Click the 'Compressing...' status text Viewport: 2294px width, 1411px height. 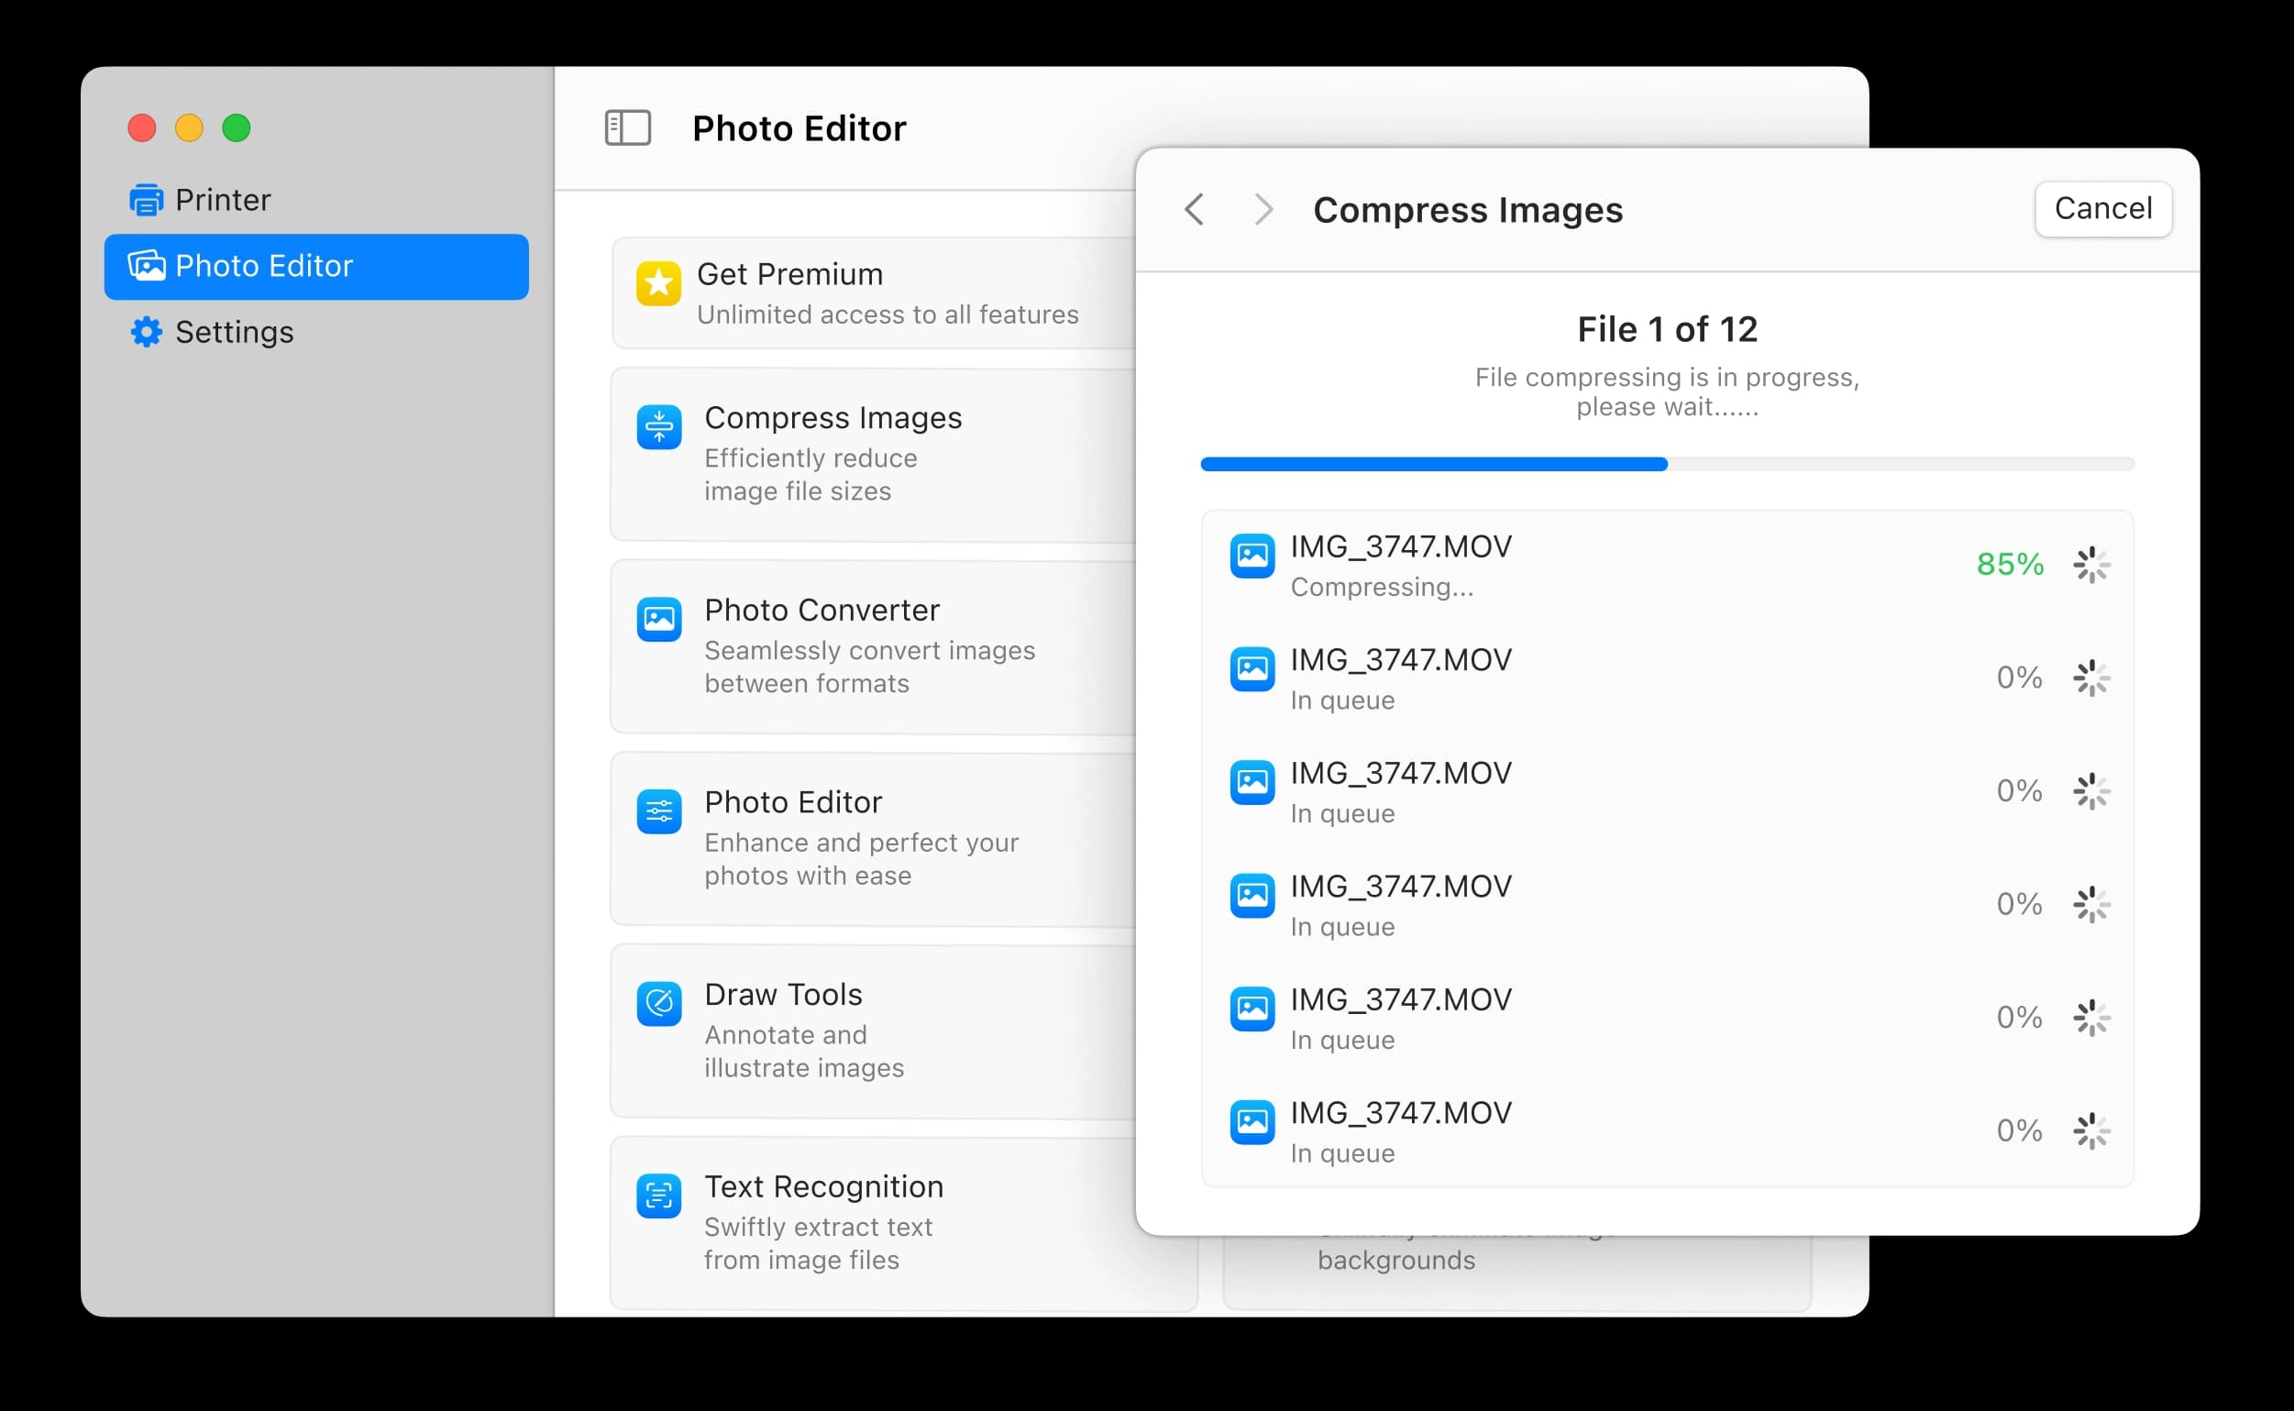(1381, 587)
